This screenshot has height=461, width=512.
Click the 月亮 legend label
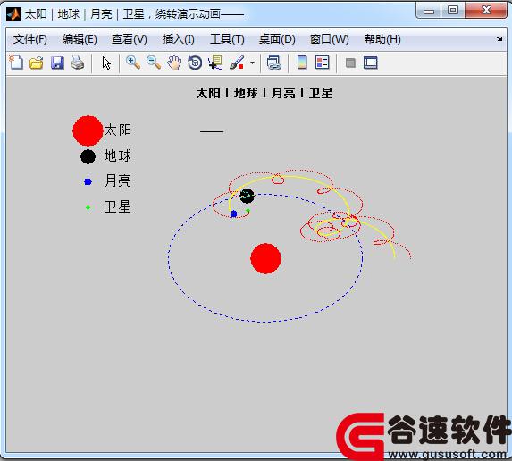pos(118,180)
